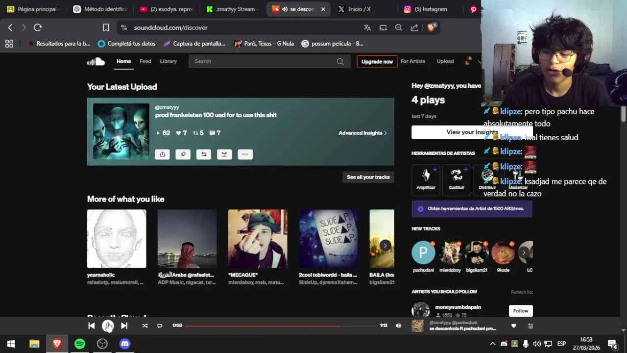Repost the latest upload track

pos(204,154)
